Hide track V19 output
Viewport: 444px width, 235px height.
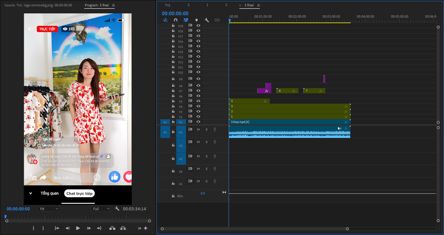(198, 26)
